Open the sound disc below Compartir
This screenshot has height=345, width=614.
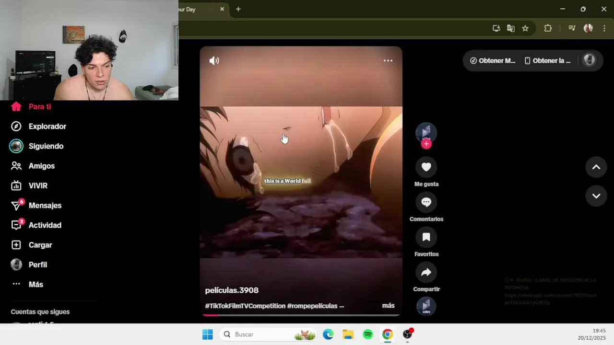pos(426,307)
